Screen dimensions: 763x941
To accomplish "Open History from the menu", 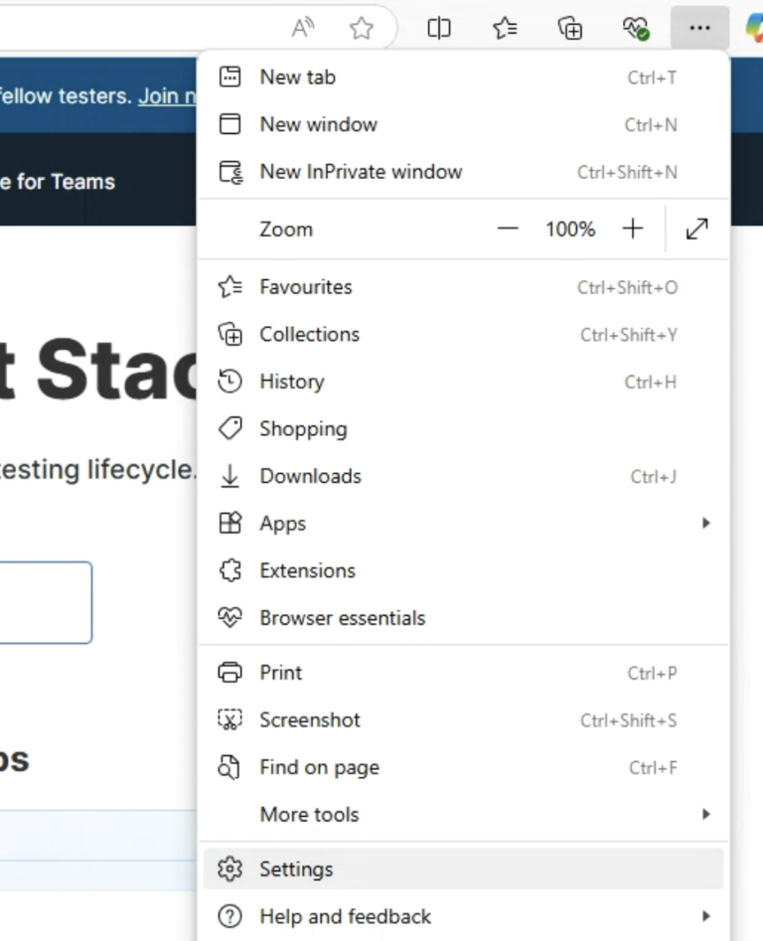I will point(291,382).
